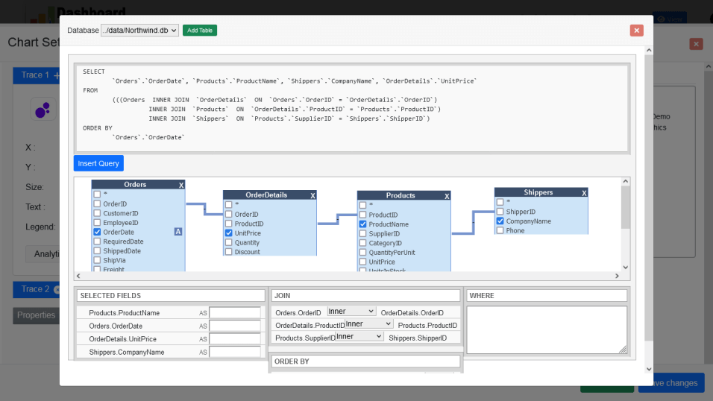Click the sort A icon beside OrderDate
The height and width of the screenshot is (401, 713).
[178, 232]
